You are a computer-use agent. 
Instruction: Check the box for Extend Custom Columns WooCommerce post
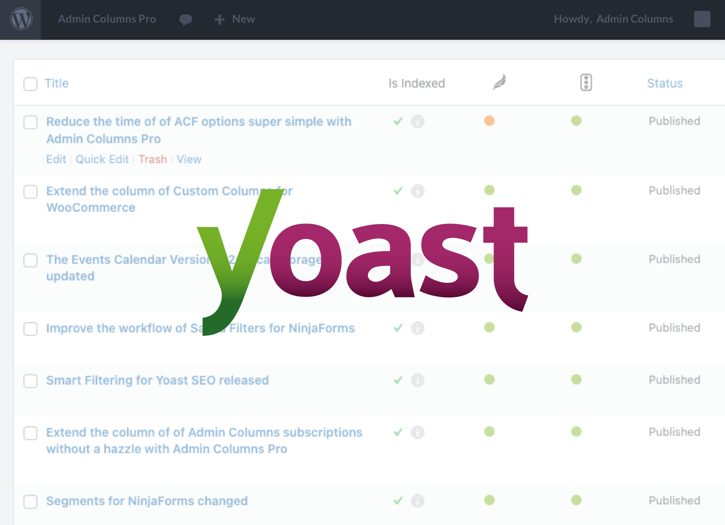[30, 191]
